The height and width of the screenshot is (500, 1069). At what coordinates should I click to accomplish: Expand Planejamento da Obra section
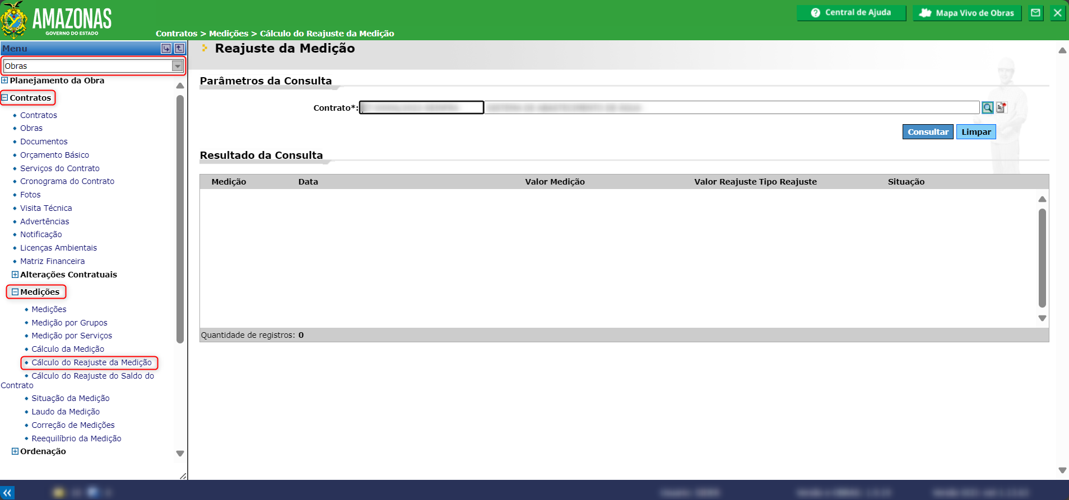[x=4, y=81]
